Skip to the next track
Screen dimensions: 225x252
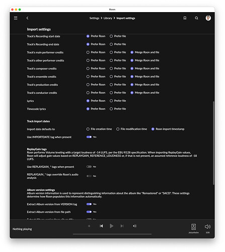click(x=122, y=226)
